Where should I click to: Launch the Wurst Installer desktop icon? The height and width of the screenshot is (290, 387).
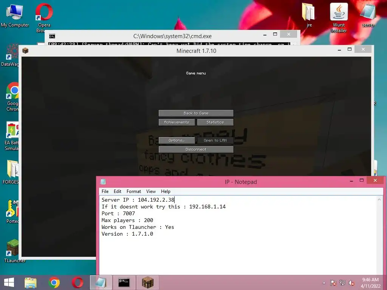pyautogui.click(x=339, y=17)
